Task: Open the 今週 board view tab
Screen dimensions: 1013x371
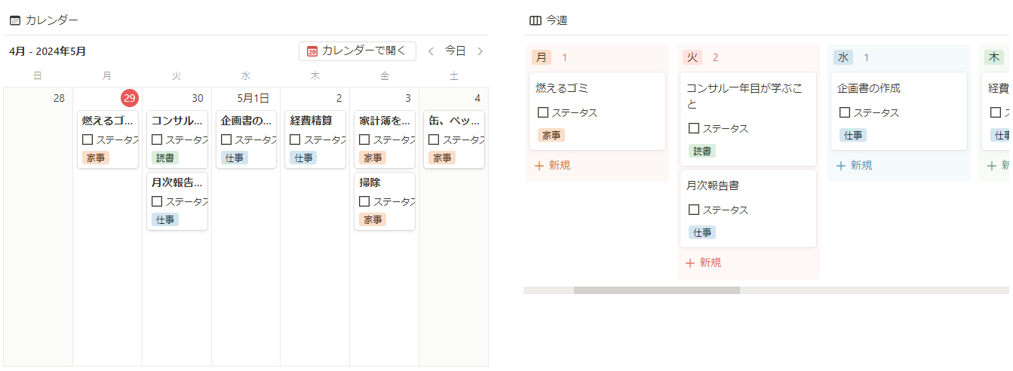Action: [557, 20]
